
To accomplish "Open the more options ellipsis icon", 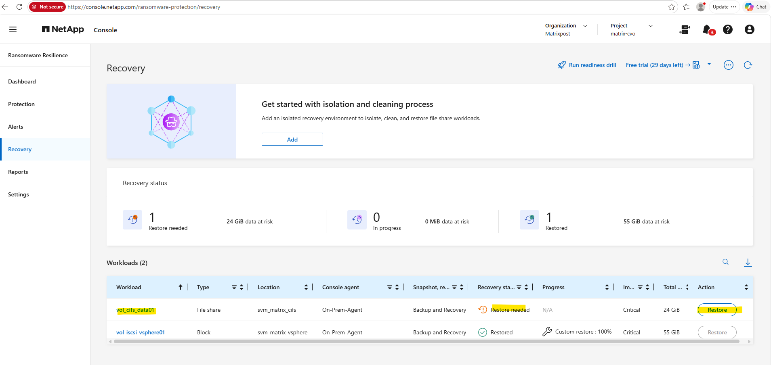I will coord(729,65).
